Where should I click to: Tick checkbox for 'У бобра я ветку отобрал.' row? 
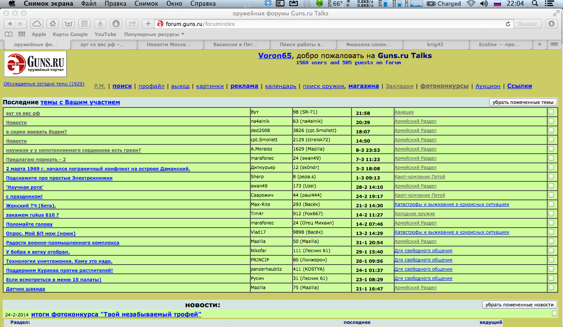pos(551,250)
